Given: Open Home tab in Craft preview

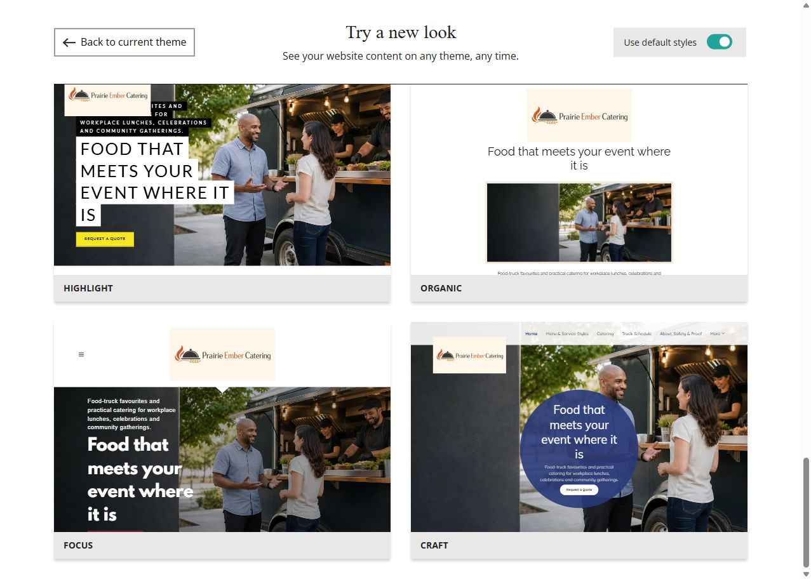Looking at the screenshot, I should click(x=532, y=333).
